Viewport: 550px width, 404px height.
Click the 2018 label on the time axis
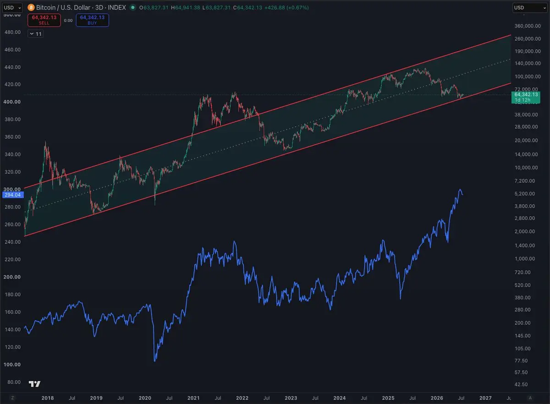tap(47, 398)
